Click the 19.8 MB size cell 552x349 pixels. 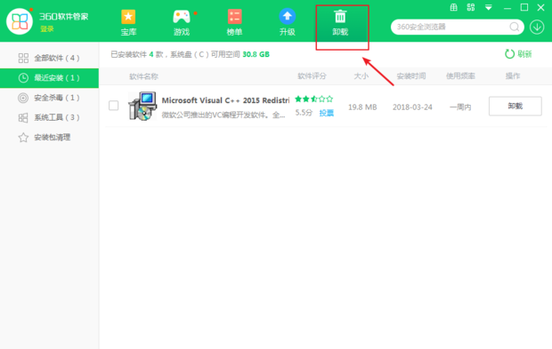362,107
